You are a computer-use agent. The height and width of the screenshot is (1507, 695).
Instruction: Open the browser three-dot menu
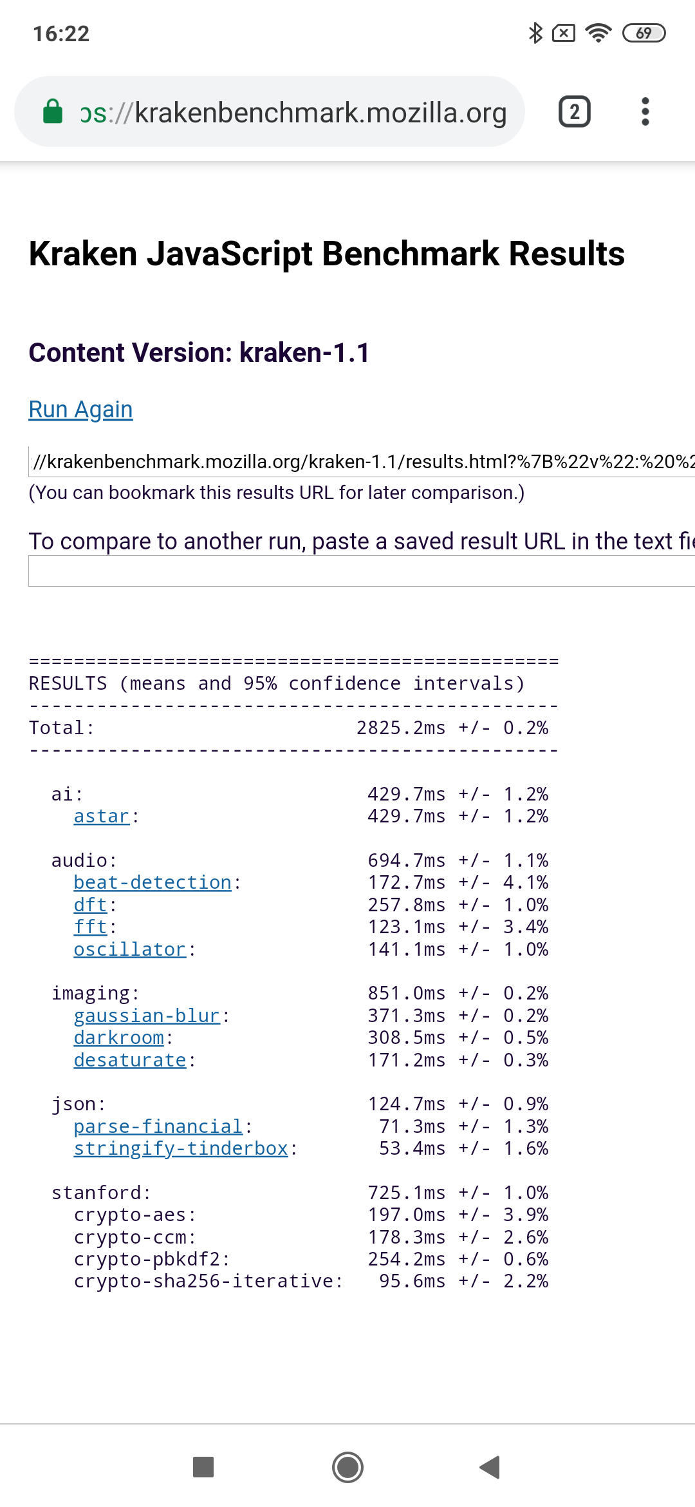645,112
